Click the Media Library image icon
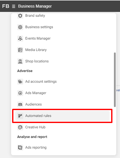The width and height of the screenshot is (120, 158). 20,50
